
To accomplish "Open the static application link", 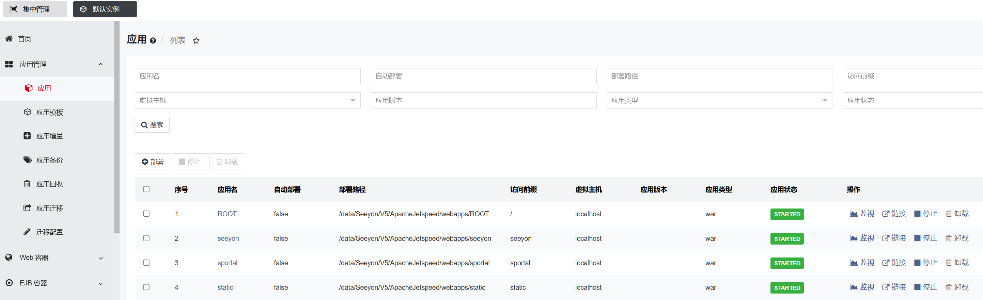I will click(x=225, y=287).
